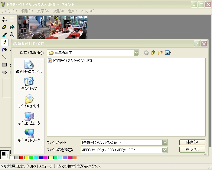The height and width of the screenshot is (170, 212).
Task: Click the キャンセル cancel button
Action: [x=192, y=149]
